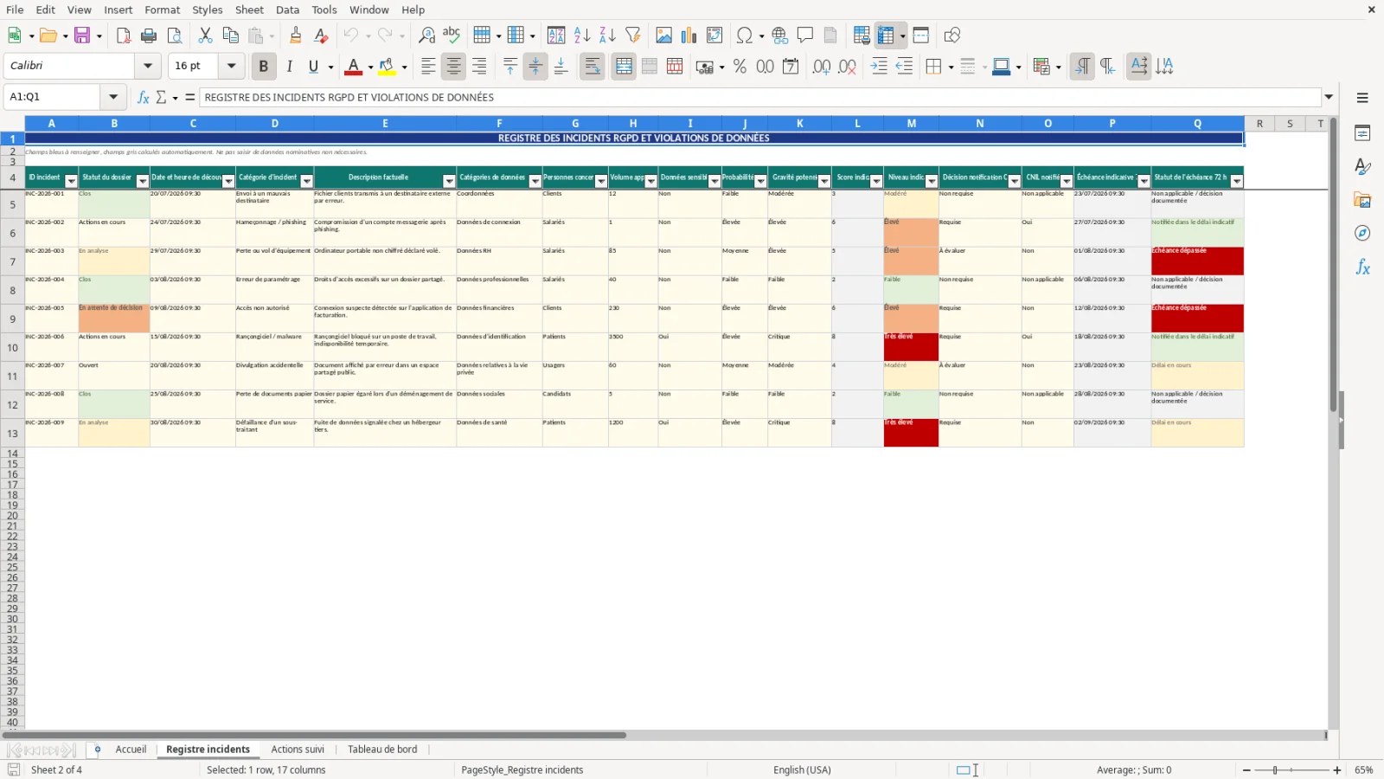
Task: Open the font size dropdown
Action: [x=231, y=66]
